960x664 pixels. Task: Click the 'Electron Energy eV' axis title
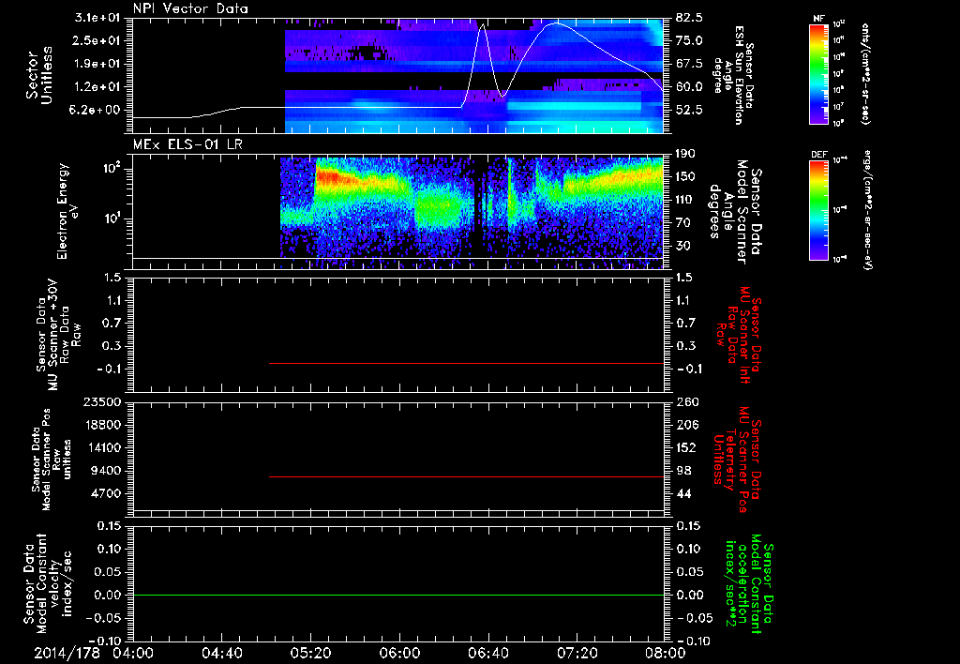(x=67, y=211)
